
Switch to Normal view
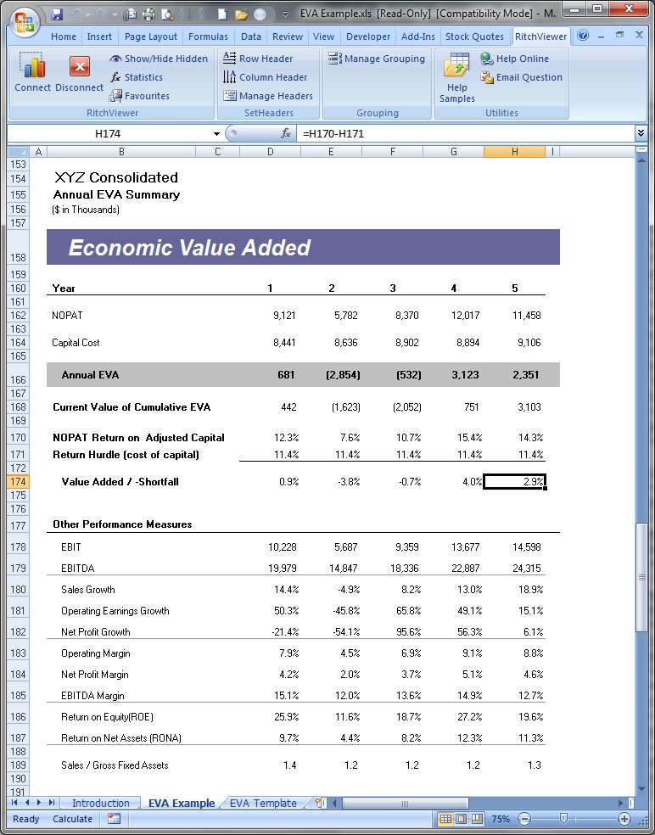pyautogui.click(x=445, y=819)
